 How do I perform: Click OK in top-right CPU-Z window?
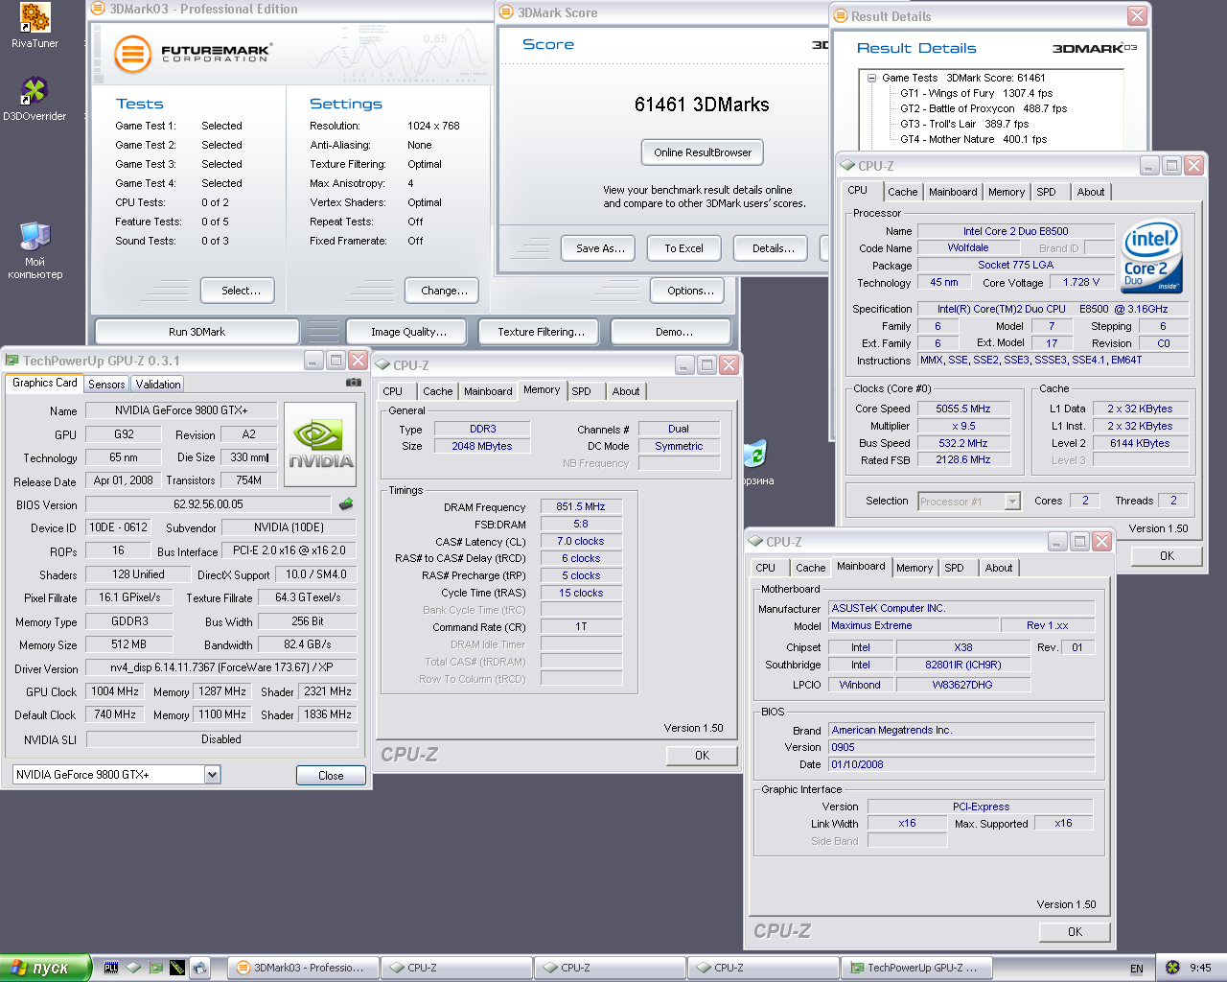(x=1167, y=556)
